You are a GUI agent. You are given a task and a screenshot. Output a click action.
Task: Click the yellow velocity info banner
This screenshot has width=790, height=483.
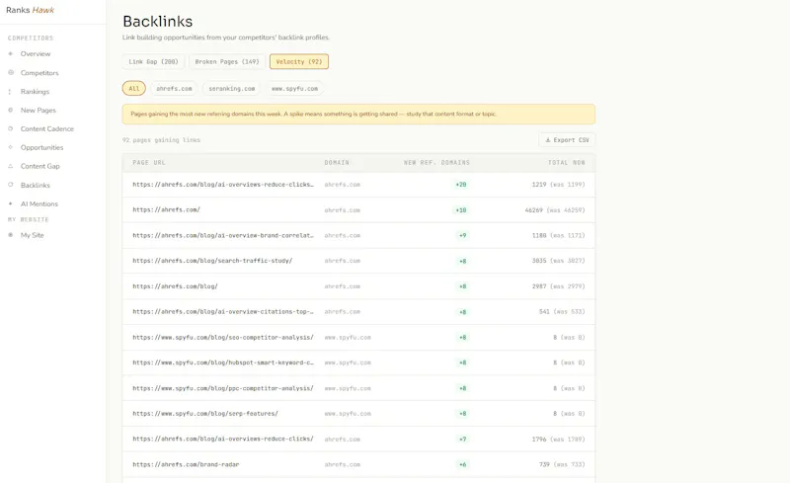[x=358, y=114]
